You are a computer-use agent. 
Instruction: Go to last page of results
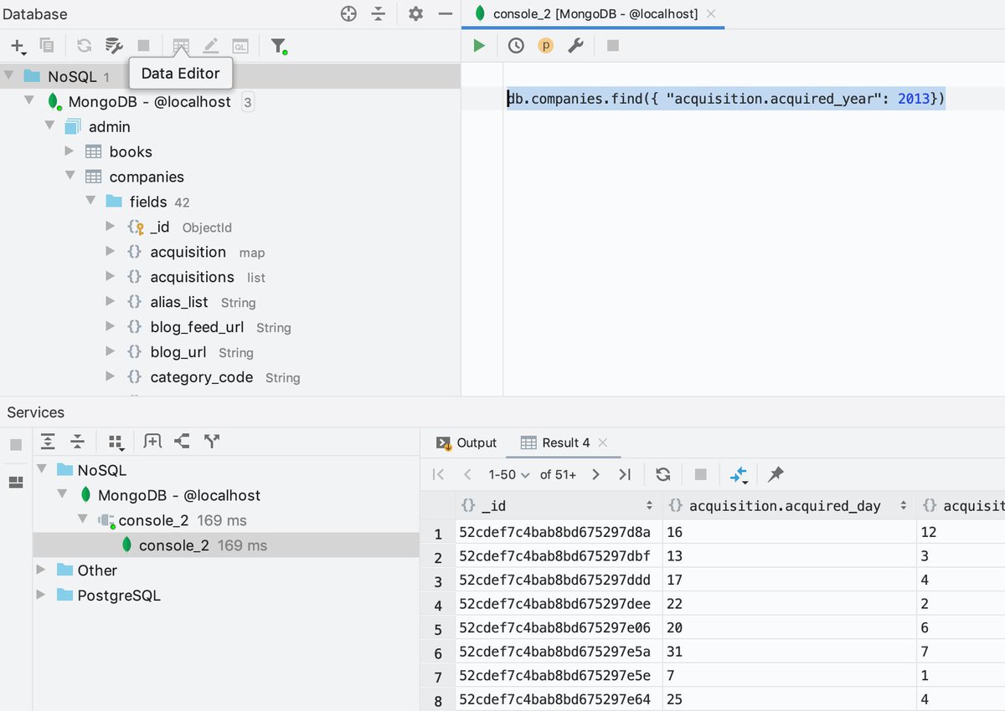(x=625, y=474)
